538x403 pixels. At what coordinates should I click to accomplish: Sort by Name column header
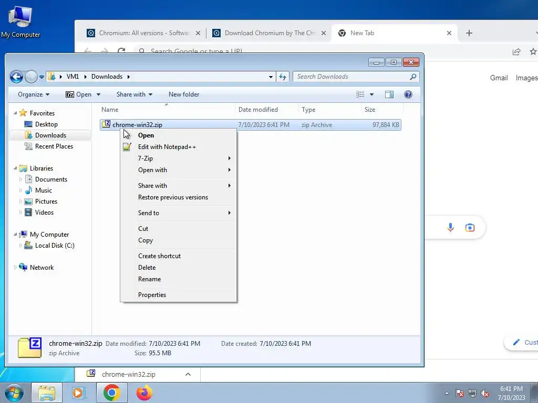pyautogui.click(x=167, y=110)
